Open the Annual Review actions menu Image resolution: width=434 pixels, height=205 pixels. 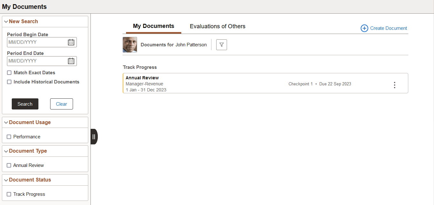(x=394, y=85)
